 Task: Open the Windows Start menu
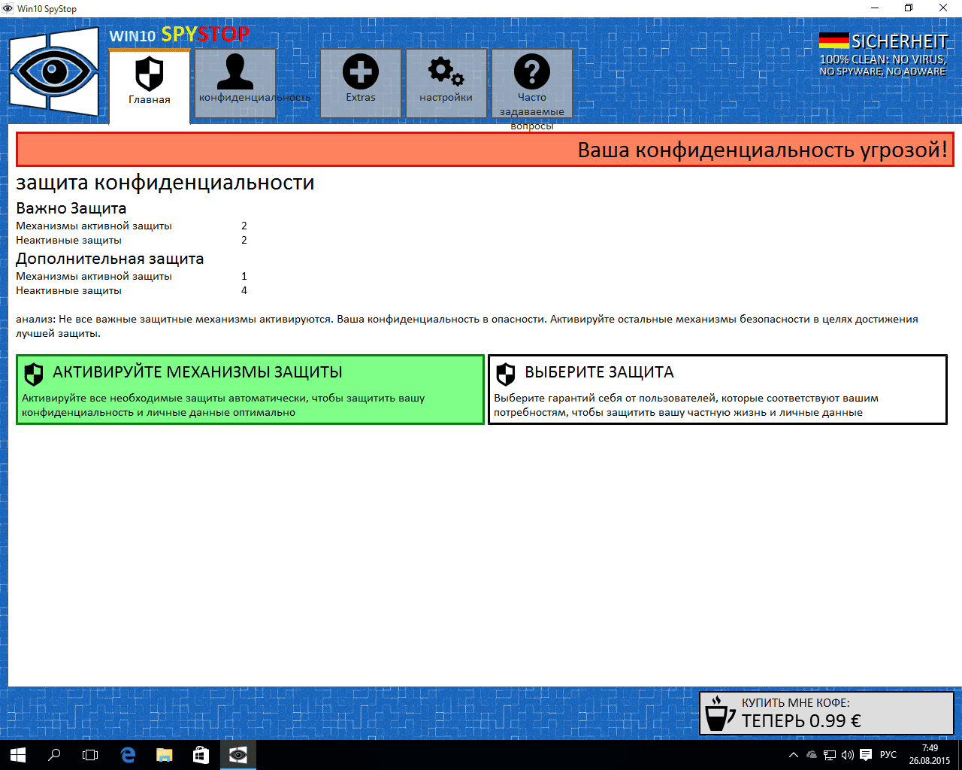coord(18,755)
